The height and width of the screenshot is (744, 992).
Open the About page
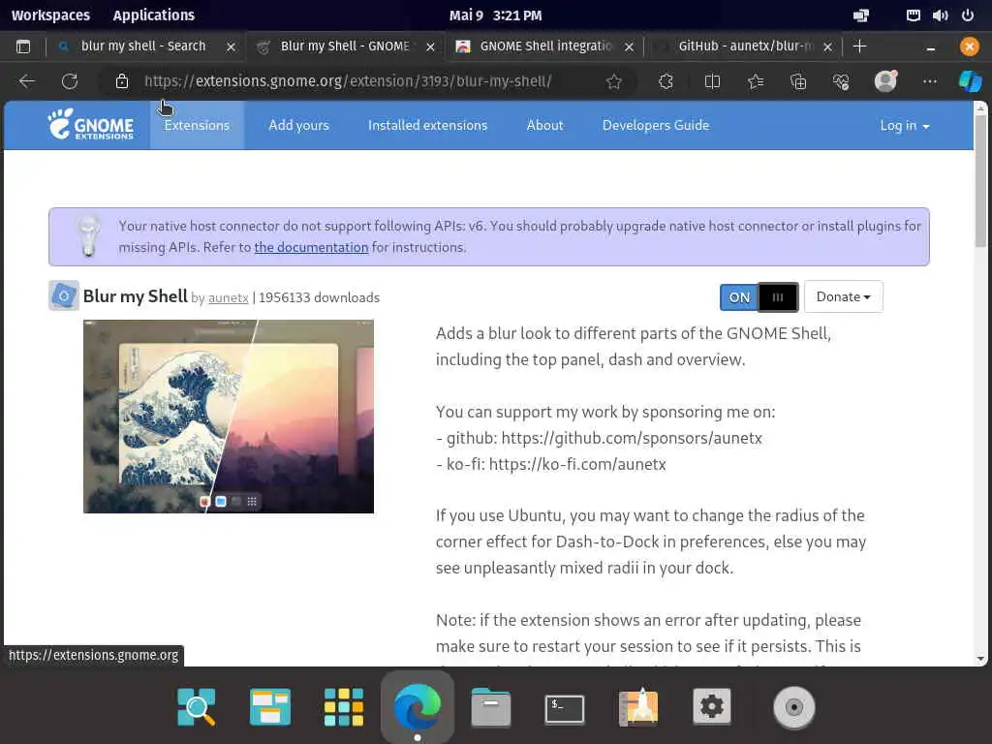(544, 125)
